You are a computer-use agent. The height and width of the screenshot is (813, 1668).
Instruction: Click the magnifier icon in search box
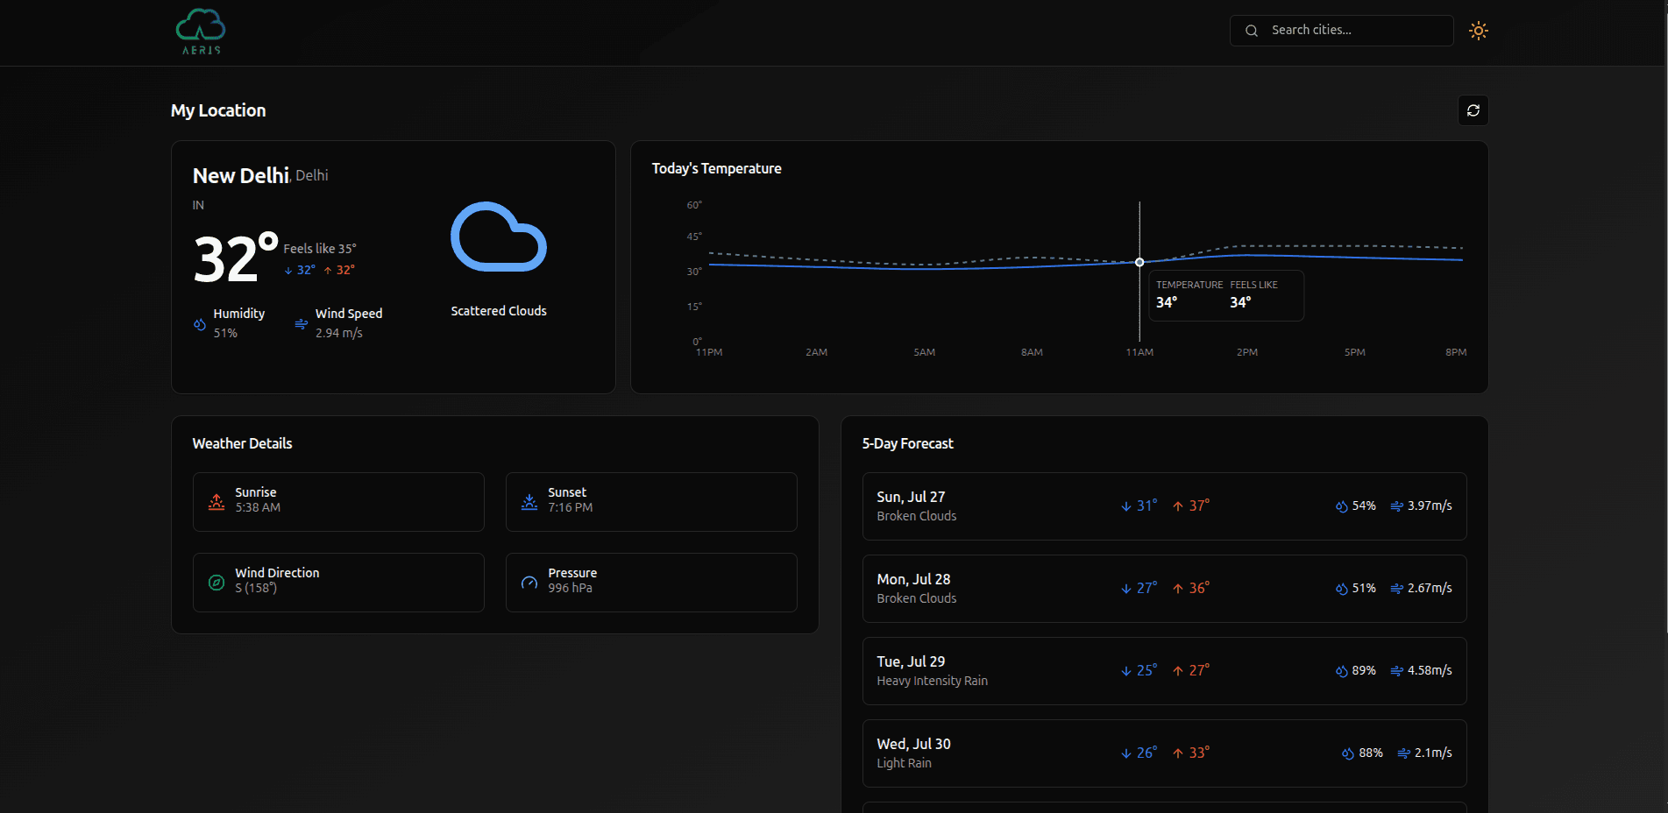point(1252,31)
